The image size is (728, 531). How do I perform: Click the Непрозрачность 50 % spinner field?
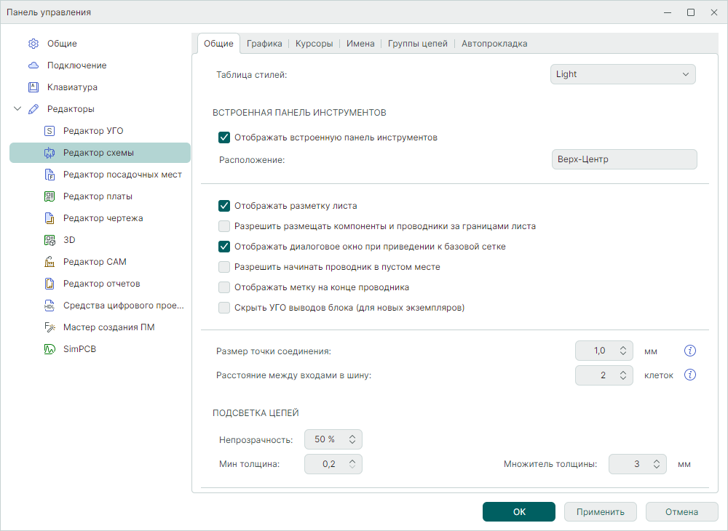(x=325, y=439)
